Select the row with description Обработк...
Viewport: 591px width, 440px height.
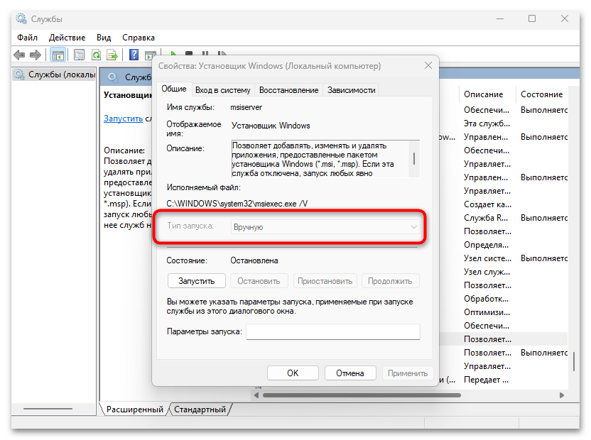486,299
